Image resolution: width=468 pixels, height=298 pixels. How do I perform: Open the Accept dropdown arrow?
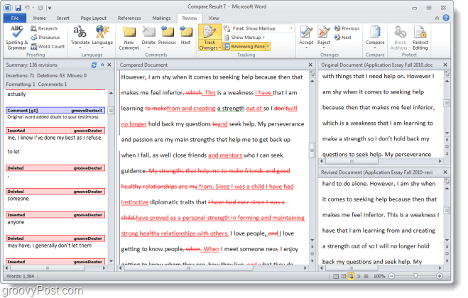pyautogui.click(x=306, y=48)
